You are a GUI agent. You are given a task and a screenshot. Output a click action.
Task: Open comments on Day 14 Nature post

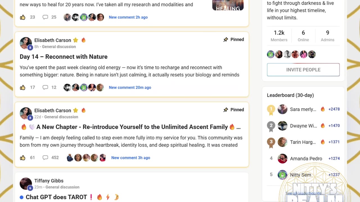(x=45, y=88)
